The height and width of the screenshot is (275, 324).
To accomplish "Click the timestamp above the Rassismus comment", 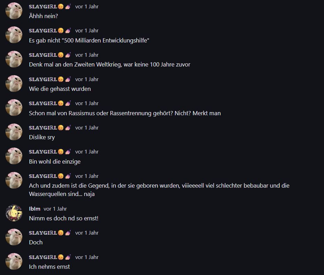I will [x=87, y=103].
